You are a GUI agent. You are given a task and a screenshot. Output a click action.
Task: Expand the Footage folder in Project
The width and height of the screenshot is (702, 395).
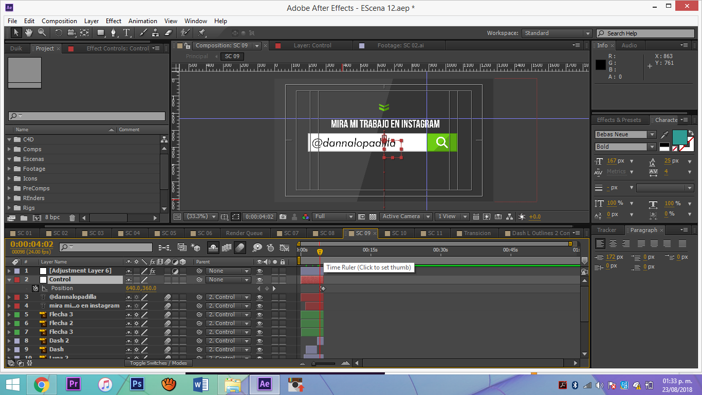pyautogui.click(x=9, y=169)
